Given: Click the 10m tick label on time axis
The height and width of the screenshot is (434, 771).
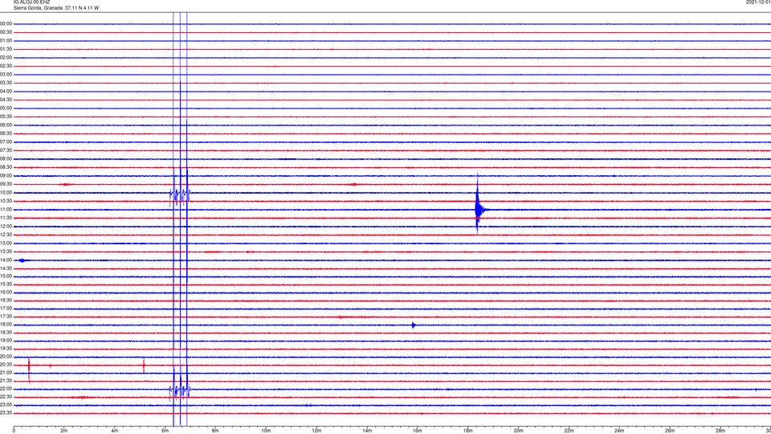Looking at the screenshot, I should click(266, 431).
